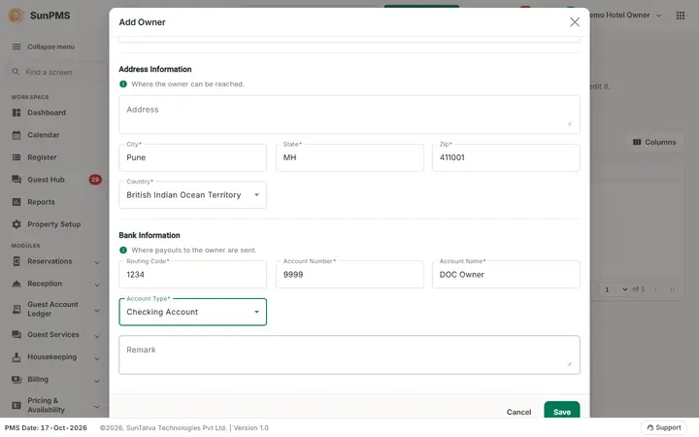Open Calendar from the sidebar
The height and width of the screenshot is (437, 699).
click(44, 135)
